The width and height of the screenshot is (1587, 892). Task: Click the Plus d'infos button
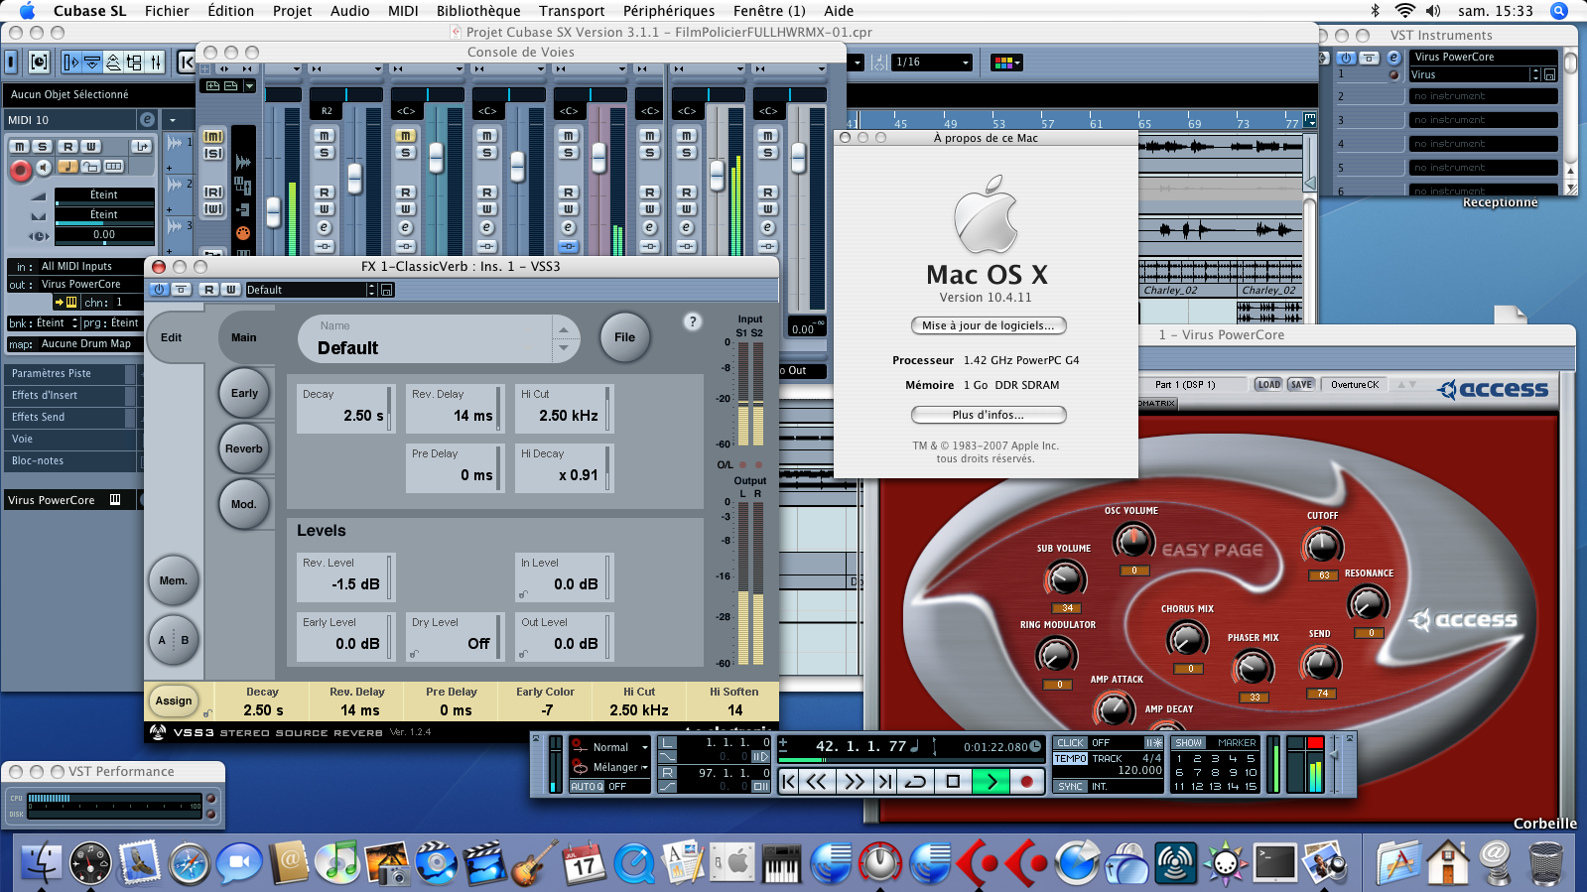coord(989,415)
